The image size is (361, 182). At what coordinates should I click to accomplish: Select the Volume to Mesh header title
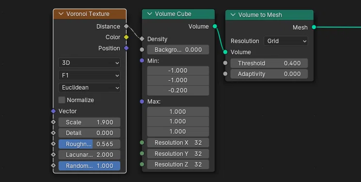[x=260, y=15]
